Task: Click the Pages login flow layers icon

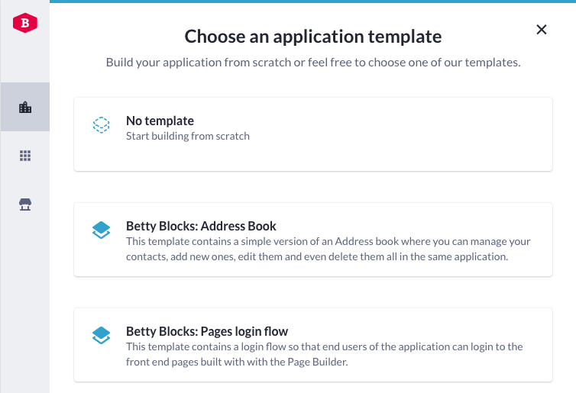Action: pyautogui.click(x=102, y=336)
